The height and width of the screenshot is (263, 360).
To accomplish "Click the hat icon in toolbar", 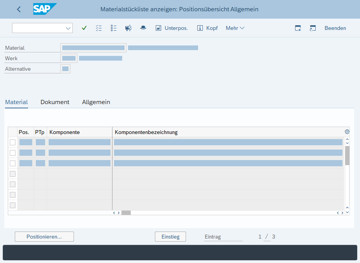I will point(143,28).
